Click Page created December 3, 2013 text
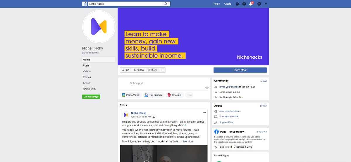351x162 pixels. tap(235, 147)
